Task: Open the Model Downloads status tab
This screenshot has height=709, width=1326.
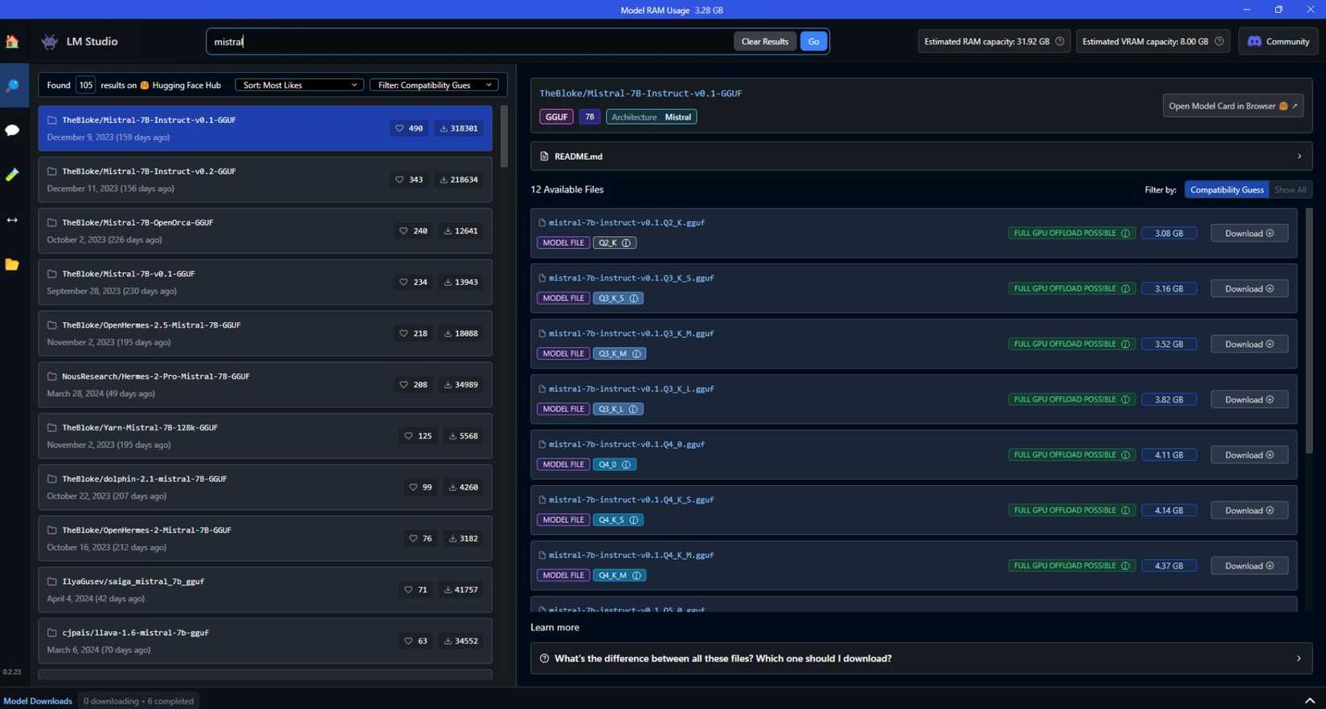Action: (38, 701)
